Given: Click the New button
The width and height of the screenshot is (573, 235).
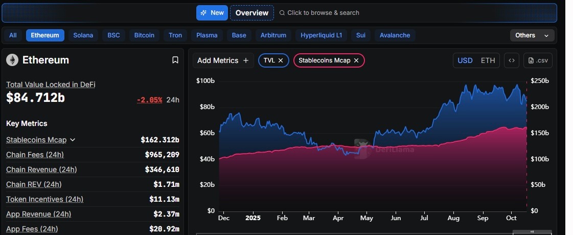Looking at the screenshot, I should 212,13.
